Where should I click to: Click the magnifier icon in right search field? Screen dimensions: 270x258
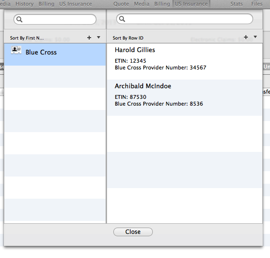click(x=122, y=19)
